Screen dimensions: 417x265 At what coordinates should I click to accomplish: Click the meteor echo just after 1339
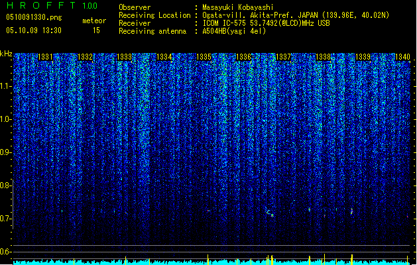(x=352, y=211)
